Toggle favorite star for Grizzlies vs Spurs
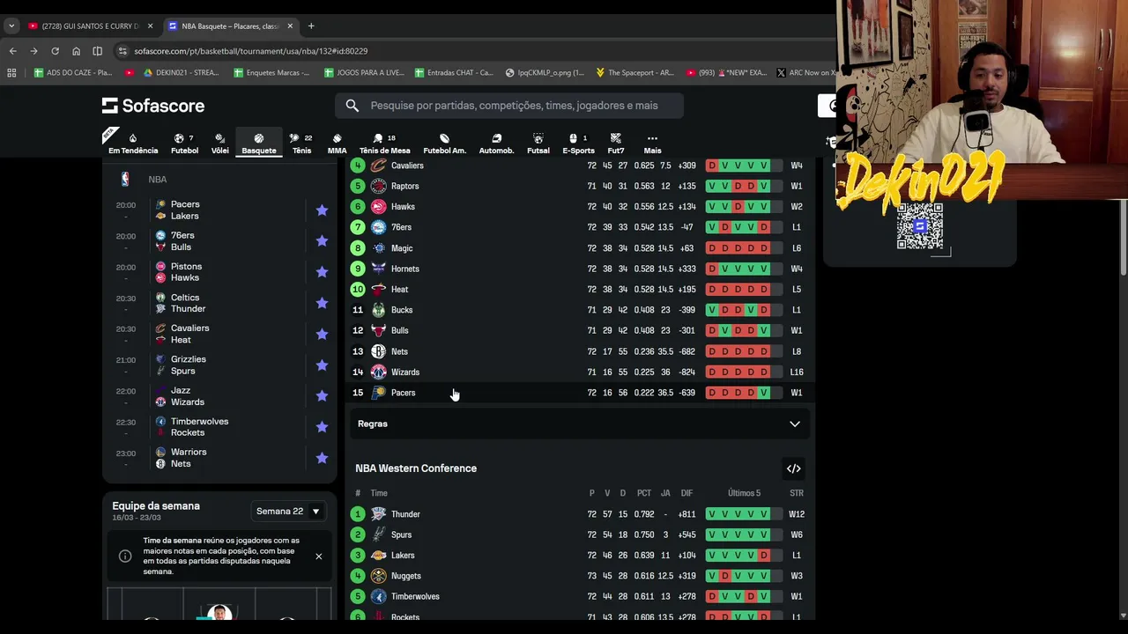The image size is (1128, 634). (x=322, y=365)
